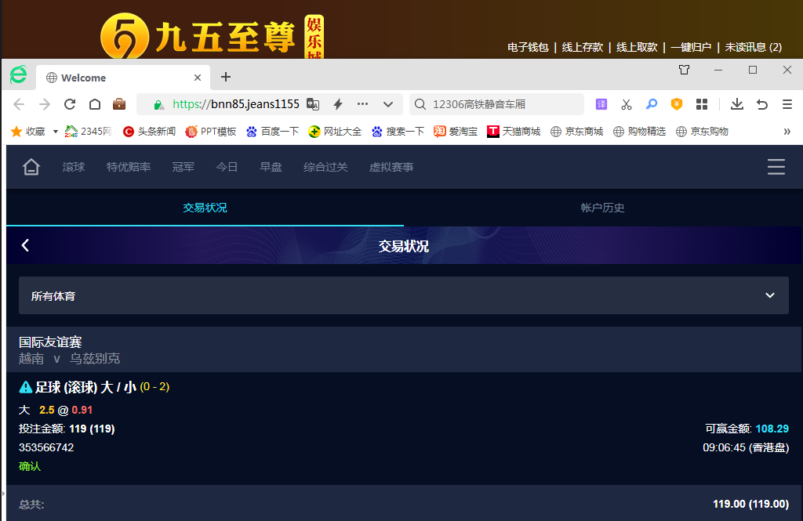
Task: Click the 国际友谊赛 league name
Action: click(50, 342)
